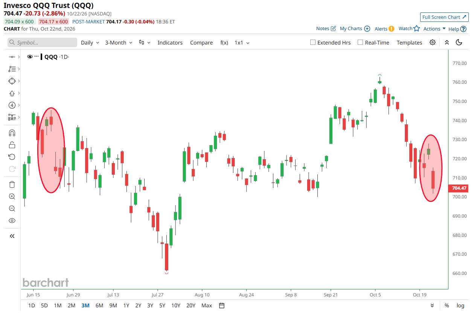Click the Notes link
The image size is (471, 313).
point(323,29)
